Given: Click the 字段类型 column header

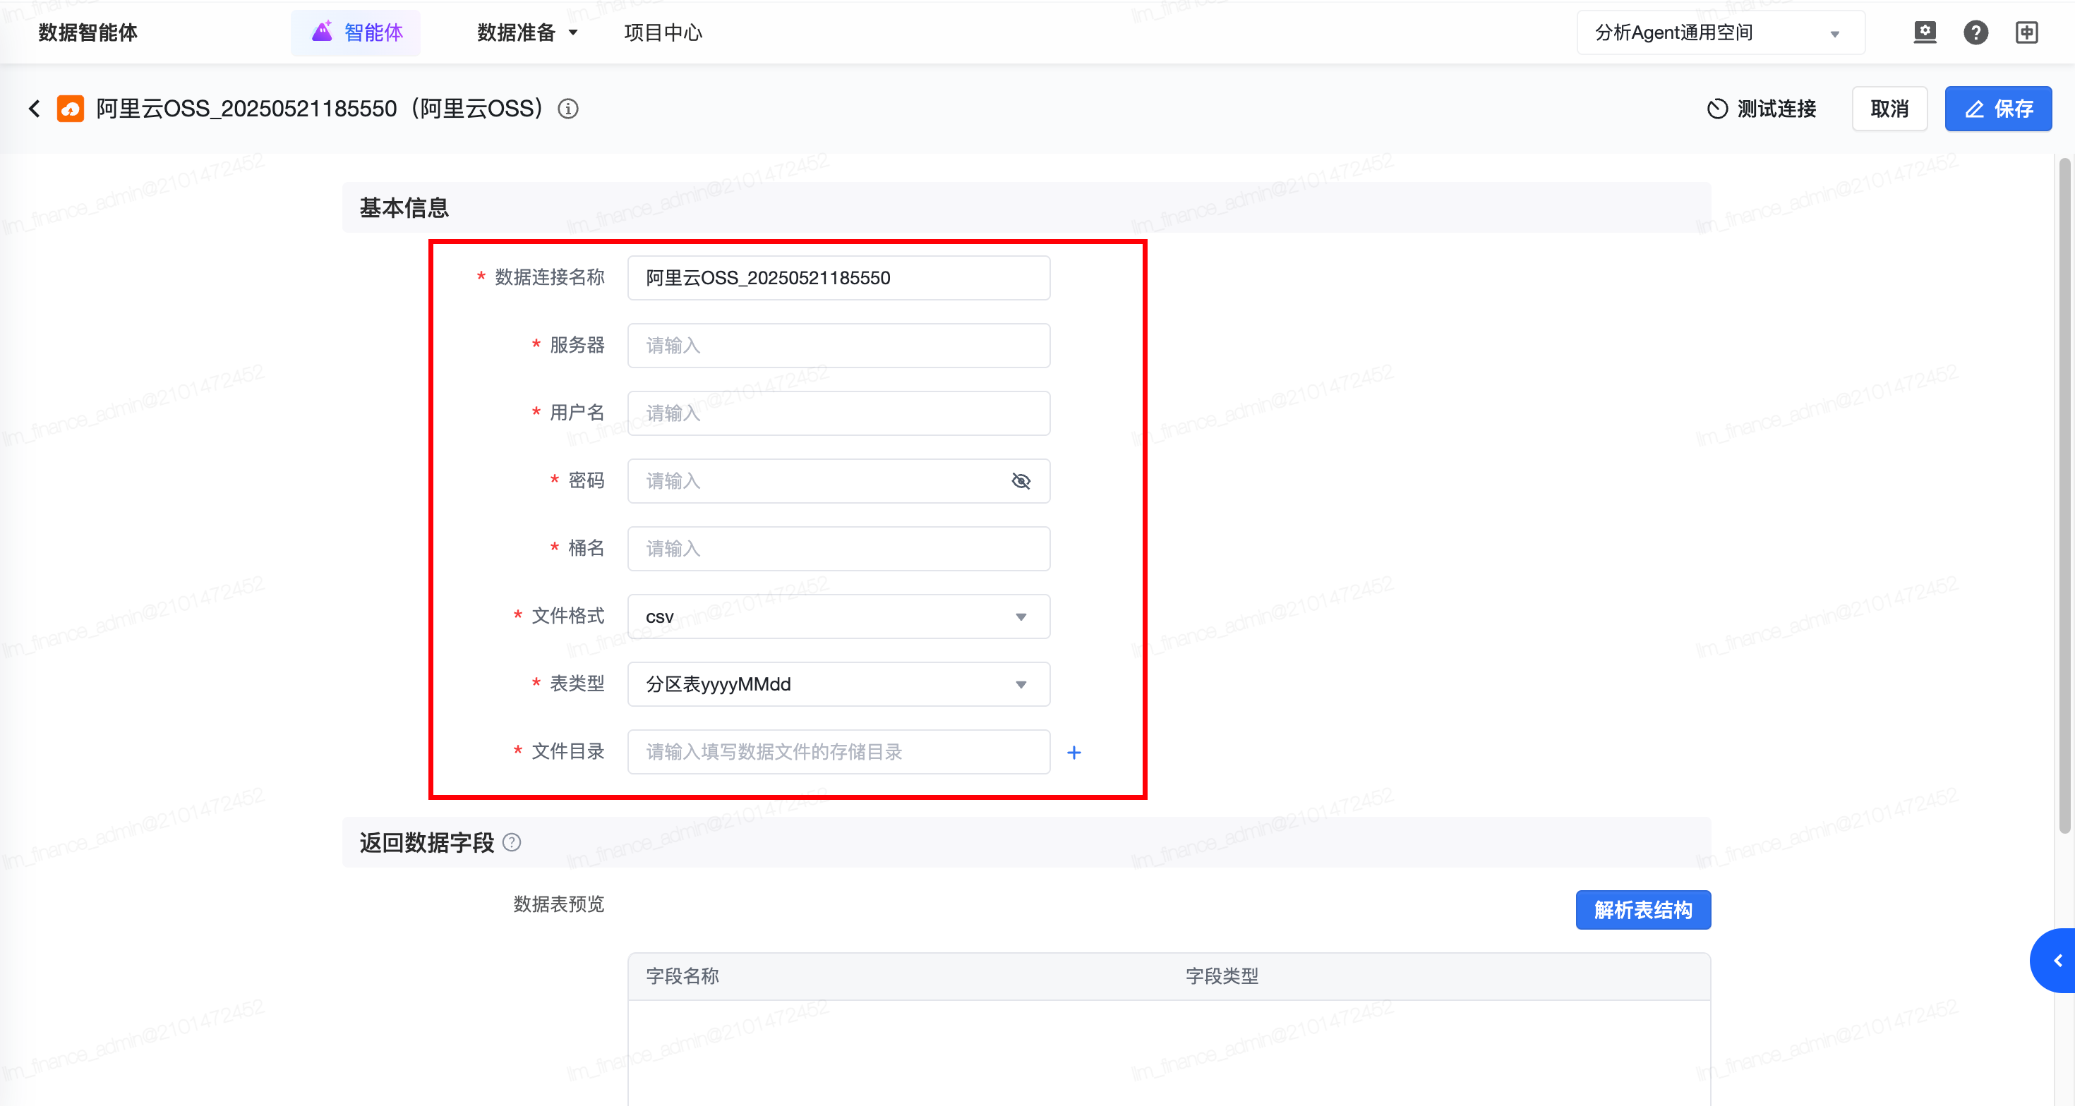Looking at the screenshot, I should pyautogui.click(x=1221, y=976).
